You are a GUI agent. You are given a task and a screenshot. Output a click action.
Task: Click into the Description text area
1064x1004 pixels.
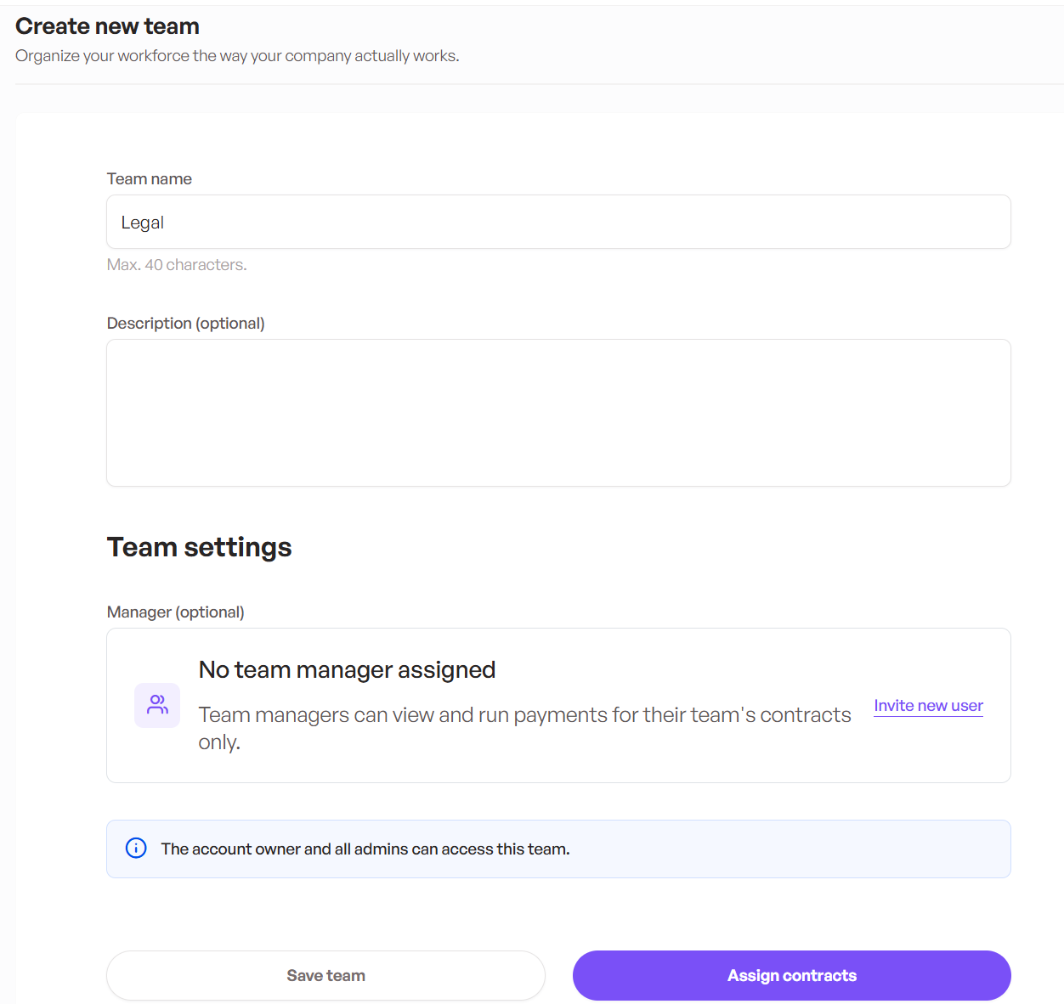coord(558,413)
